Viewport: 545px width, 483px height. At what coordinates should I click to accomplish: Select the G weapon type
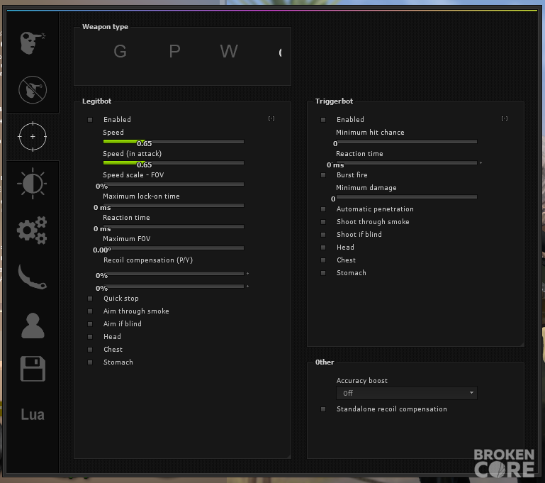pyautogui.click(x=120, y=52)
